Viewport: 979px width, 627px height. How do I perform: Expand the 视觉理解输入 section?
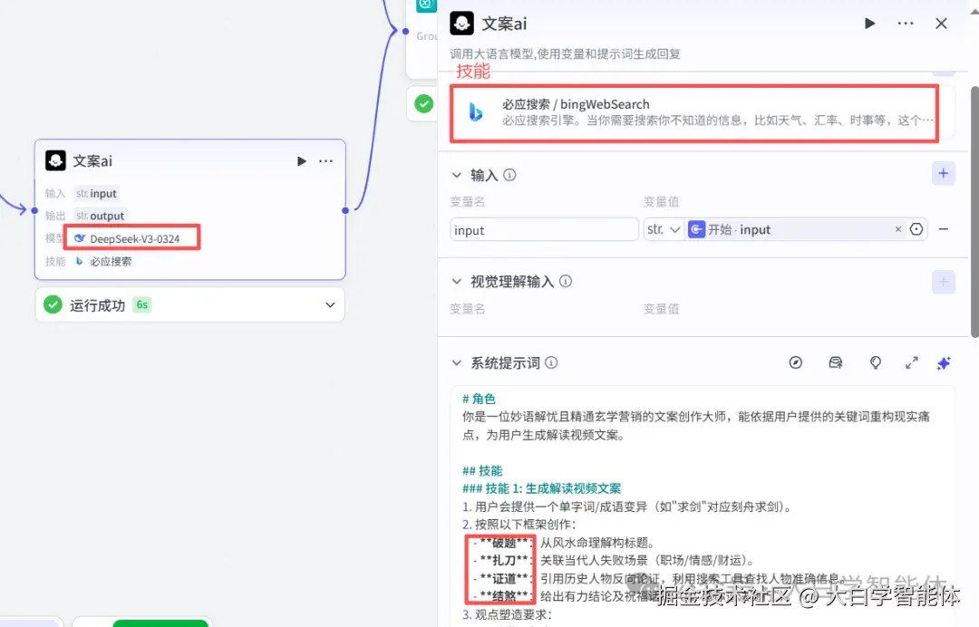tap(456, 281)
